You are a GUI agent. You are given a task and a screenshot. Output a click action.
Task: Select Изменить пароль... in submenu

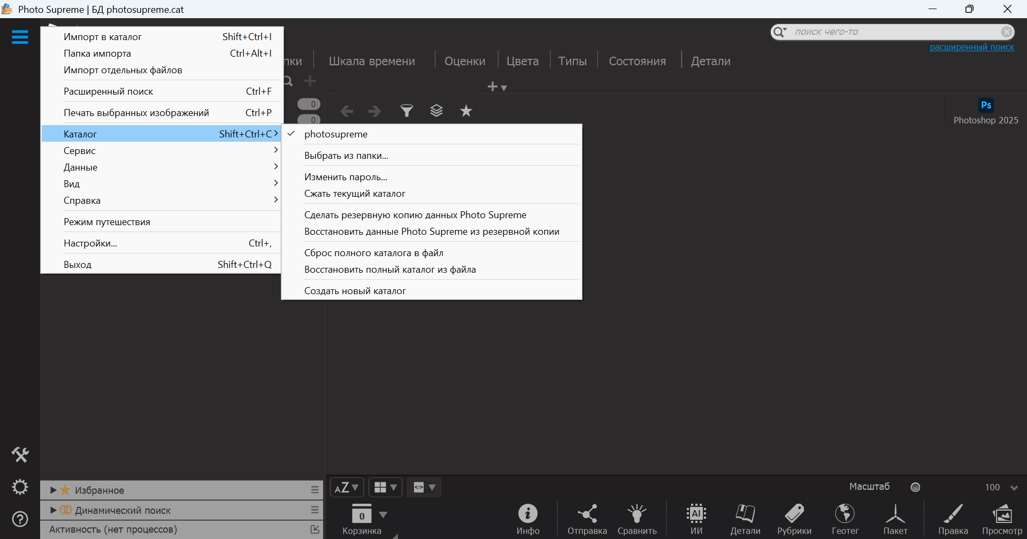pos(432,177)
